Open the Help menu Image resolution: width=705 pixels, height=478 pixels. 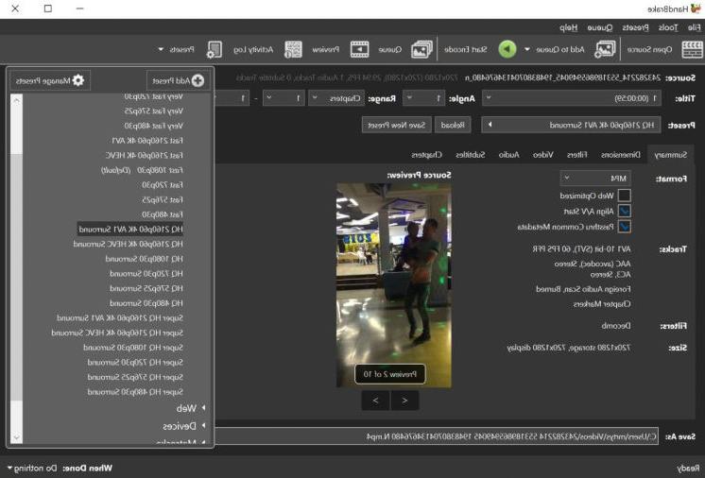[568, 27]
